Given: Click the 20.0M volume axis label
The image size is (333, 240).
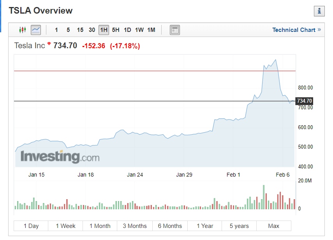Looking at the screenshot, I should click(305, 180).
